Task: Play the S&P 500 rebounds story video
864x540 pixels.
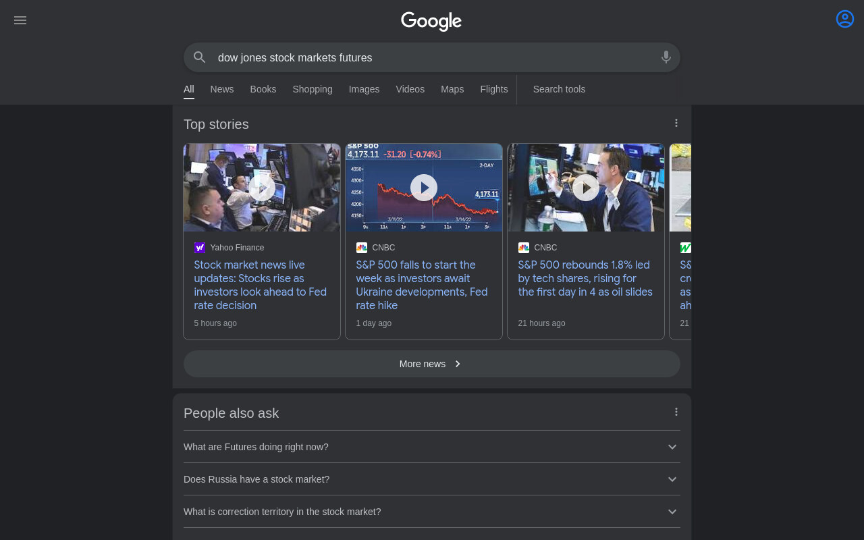Action: [586, 188]
